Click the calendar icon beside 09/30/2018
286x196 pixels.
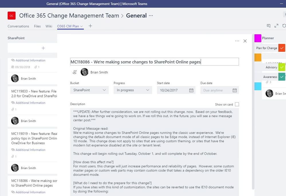(x=13, y=67)
